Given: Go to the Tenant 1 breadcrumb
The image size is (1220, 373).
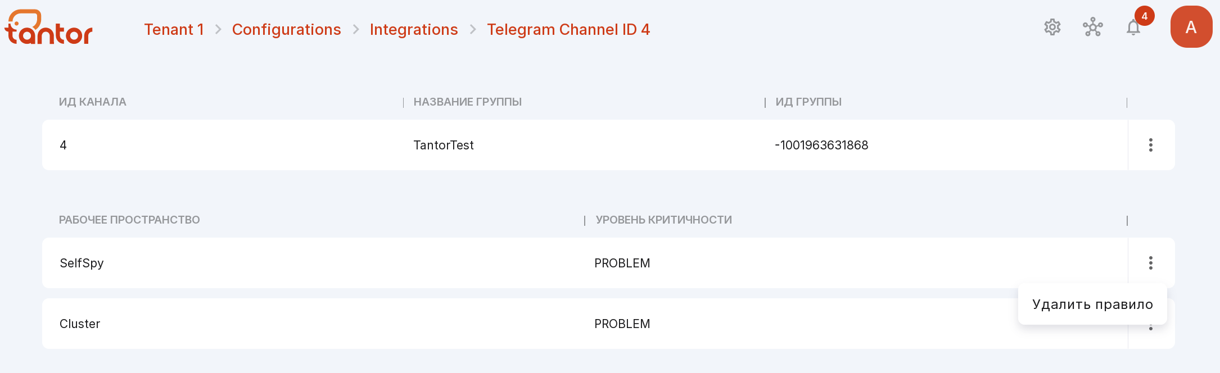Looking at the screenshot, I should coord(174,29).
